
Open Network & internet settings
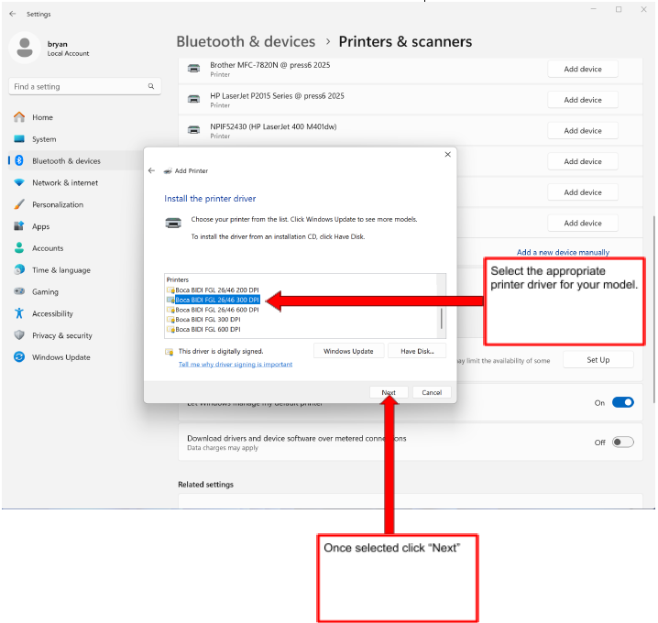pos(65,183)
